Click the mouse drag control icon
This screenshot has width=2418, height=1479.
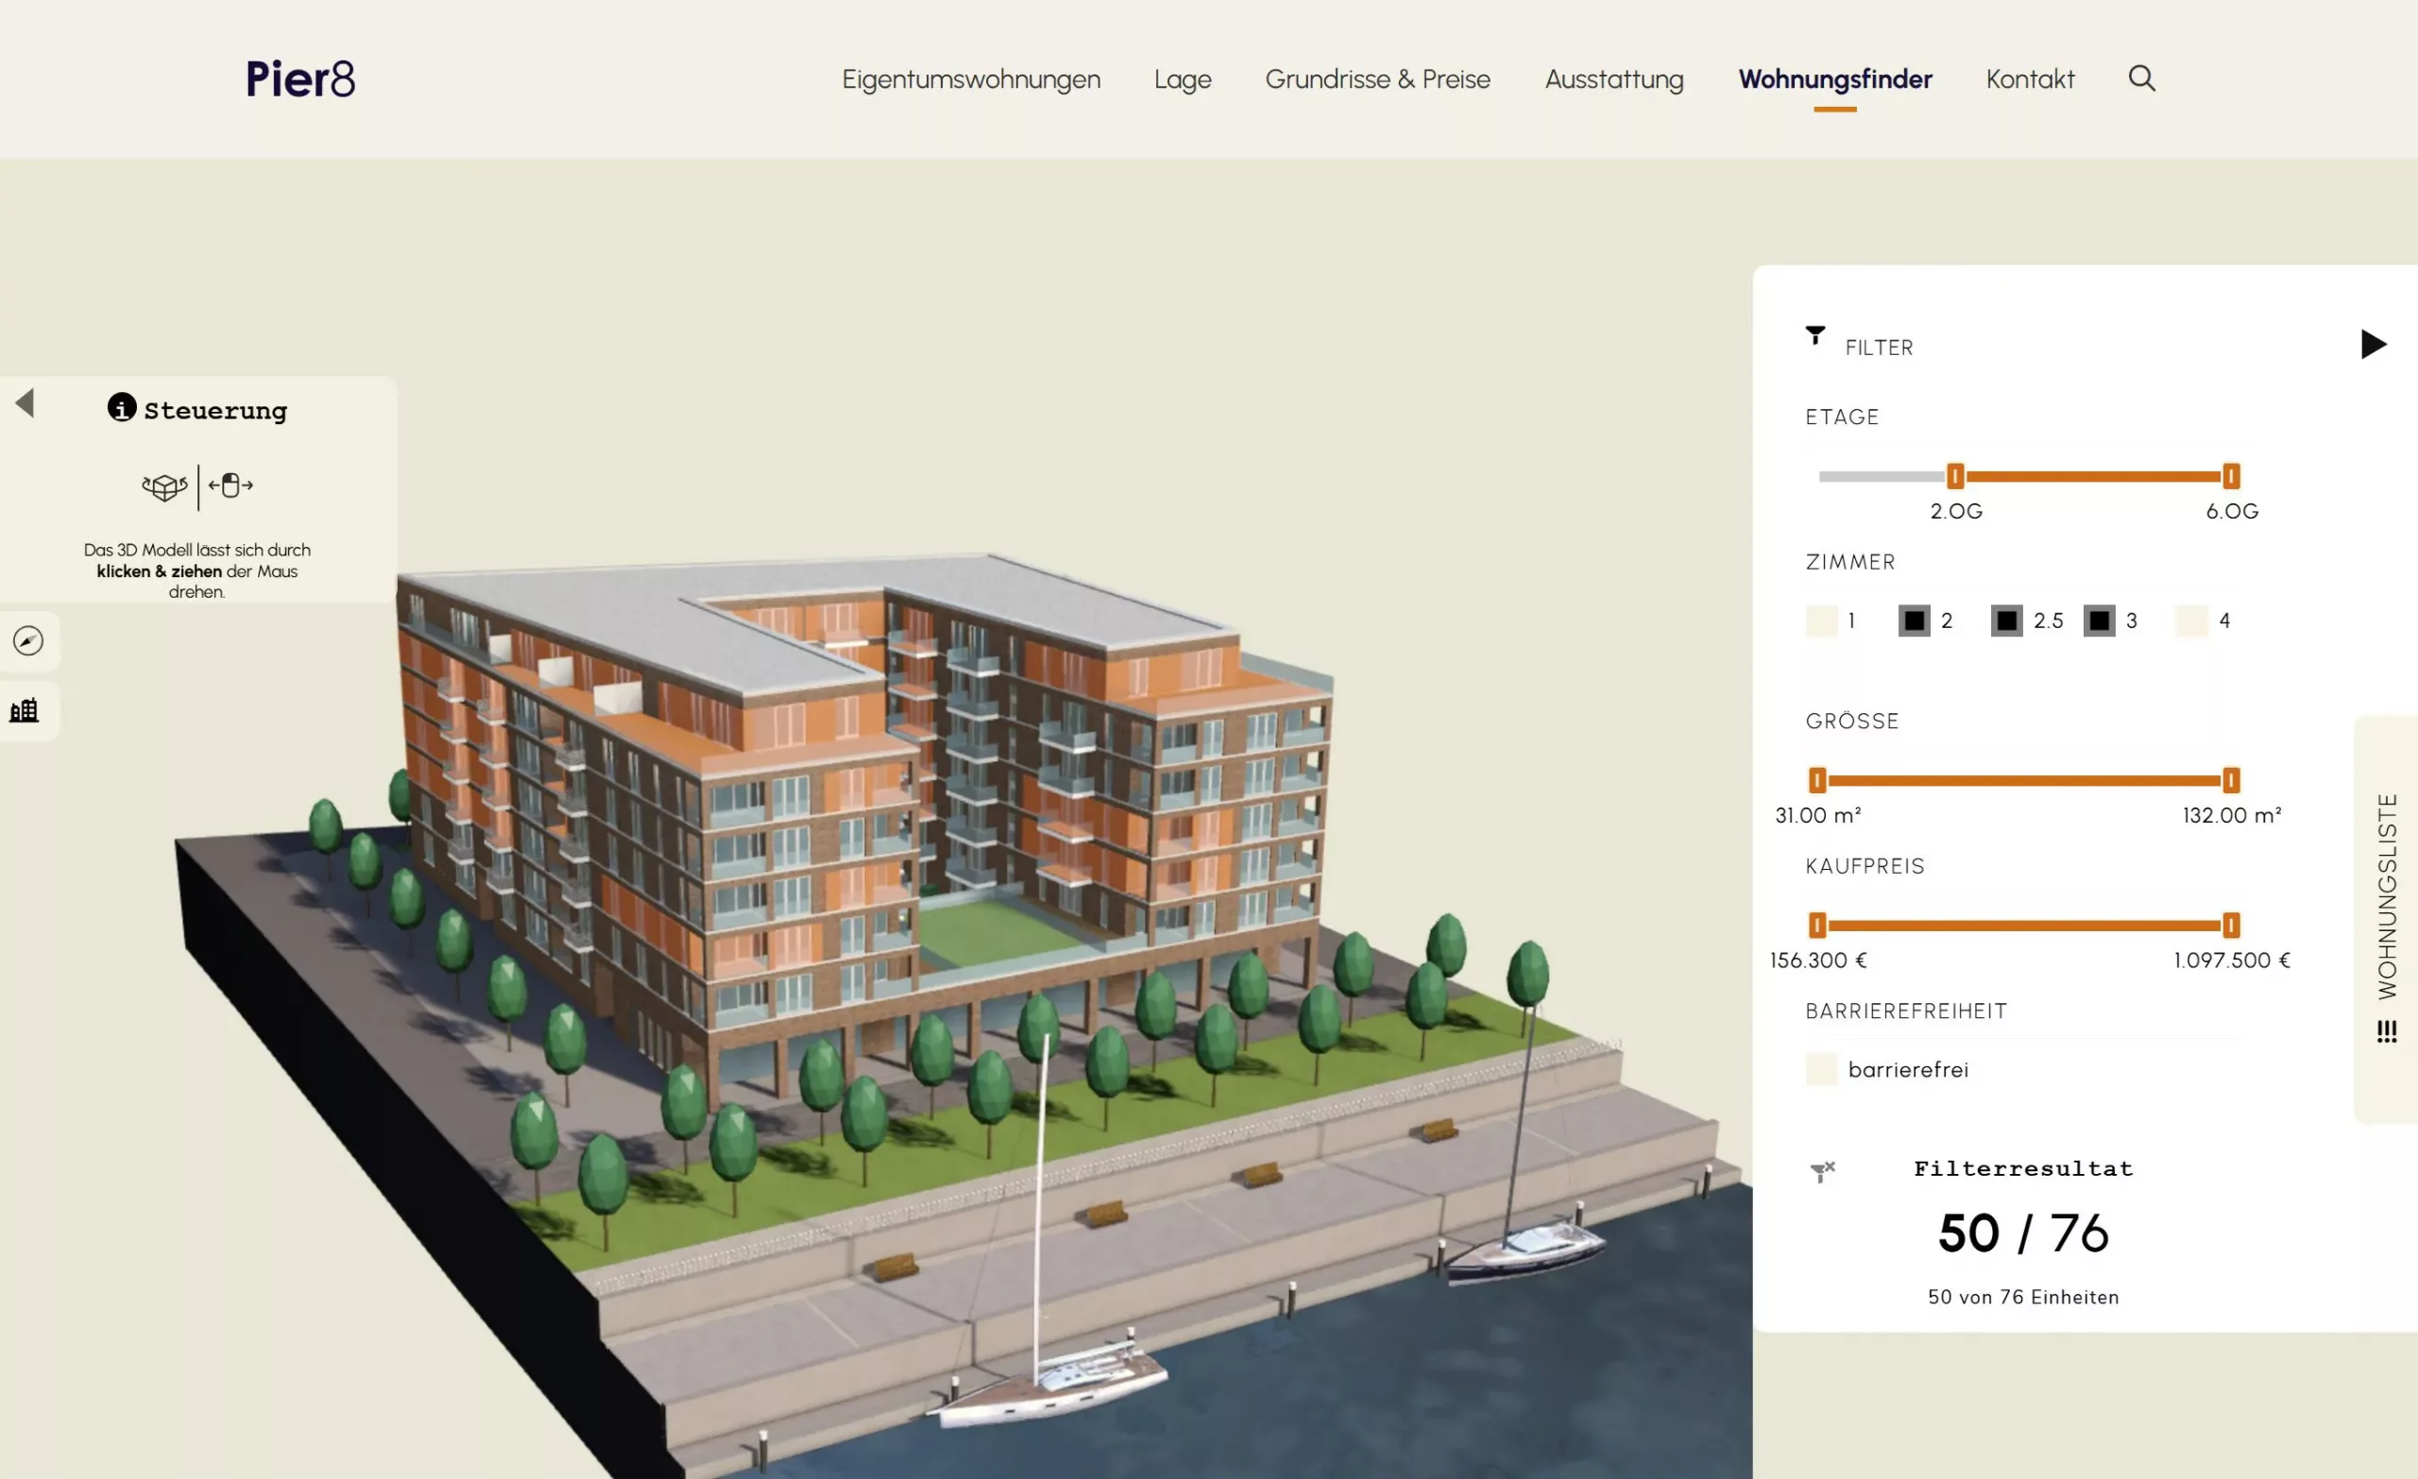point(230,485)
